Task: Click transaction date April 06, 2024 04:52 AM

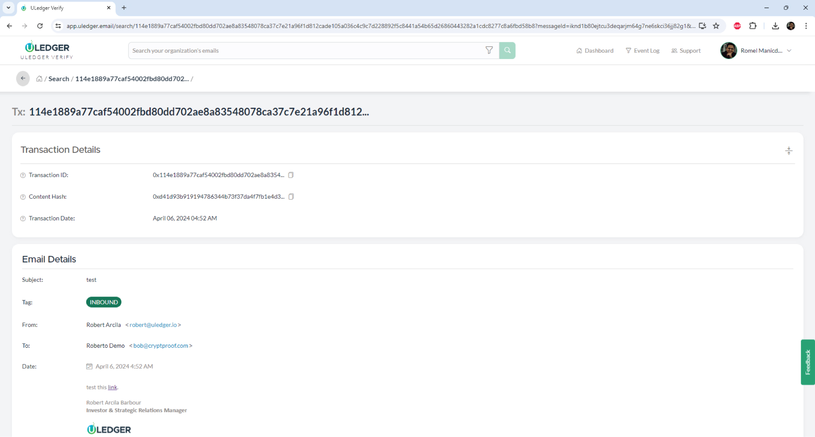Action: tap(185, 218)
